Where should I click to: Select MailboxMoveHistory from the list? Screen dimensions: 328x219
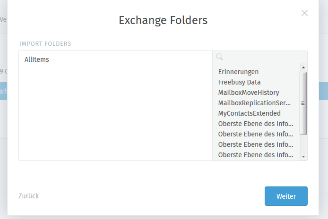[x=249, y=93]
